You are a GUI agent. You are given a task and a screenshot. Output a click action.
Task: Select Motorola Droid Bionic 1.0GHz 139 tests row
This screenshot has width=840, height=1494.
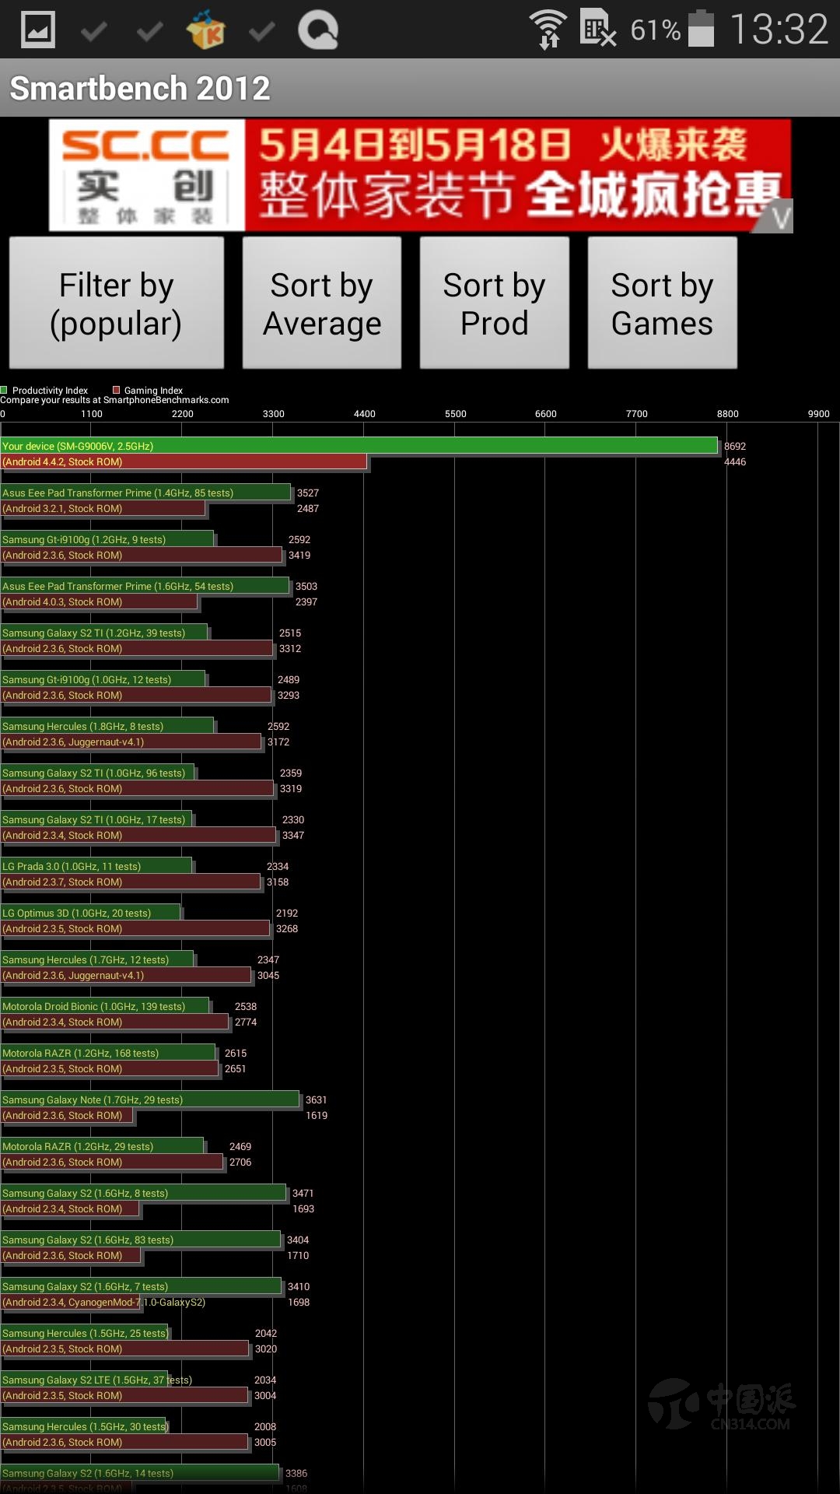105,1006
